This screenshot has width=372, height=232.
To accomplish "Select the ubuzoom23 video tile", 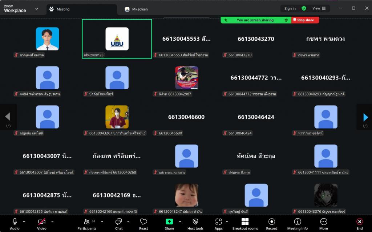I will pos(117,39).
